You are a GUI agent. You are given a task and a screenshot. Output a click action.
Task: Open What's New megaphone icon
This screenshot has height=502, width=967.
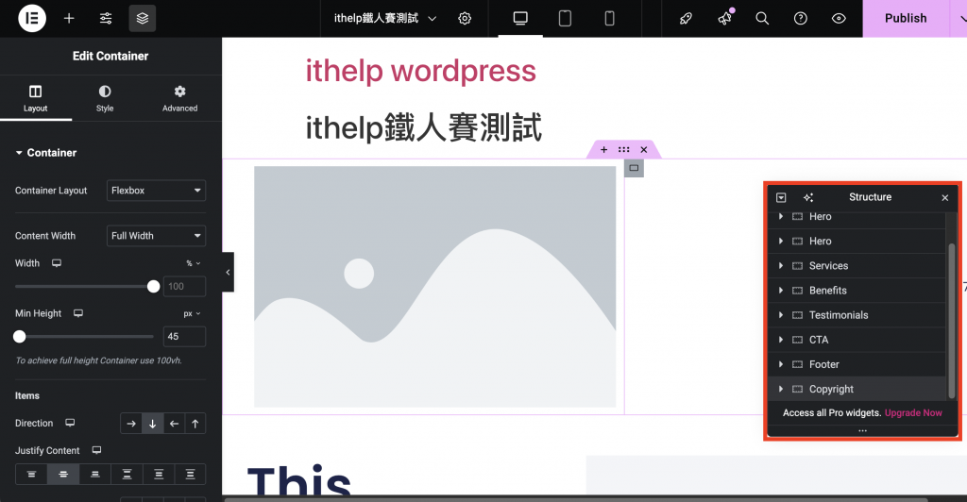coord(724,19)
